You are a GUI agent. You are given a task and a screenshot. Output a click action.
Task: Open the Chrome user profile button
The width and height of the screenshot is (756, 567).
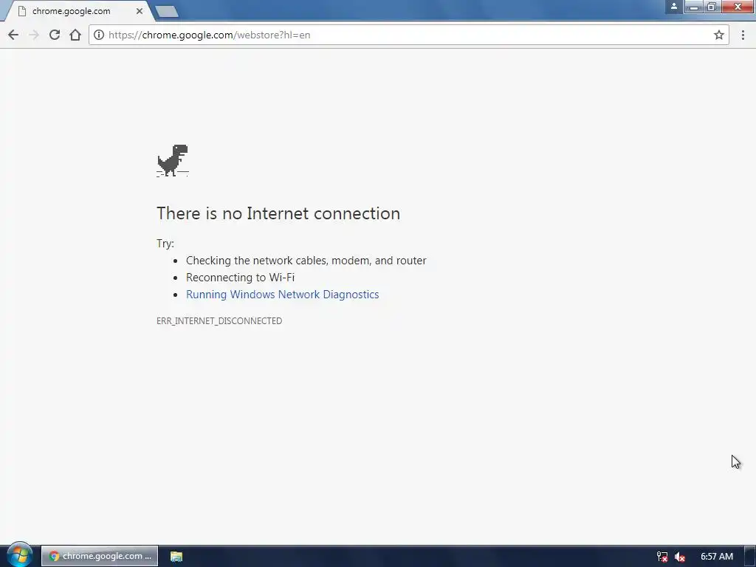673,6
